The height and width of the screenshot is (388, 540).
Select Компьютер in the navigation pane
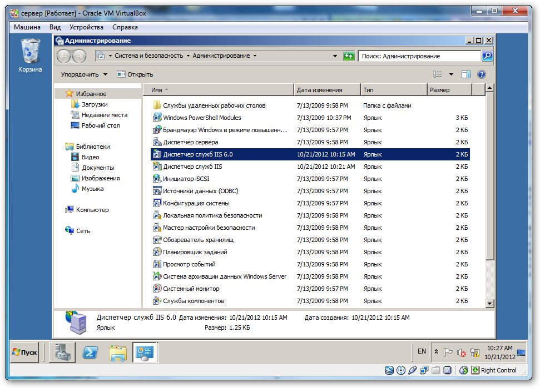(x=92, y=210)
